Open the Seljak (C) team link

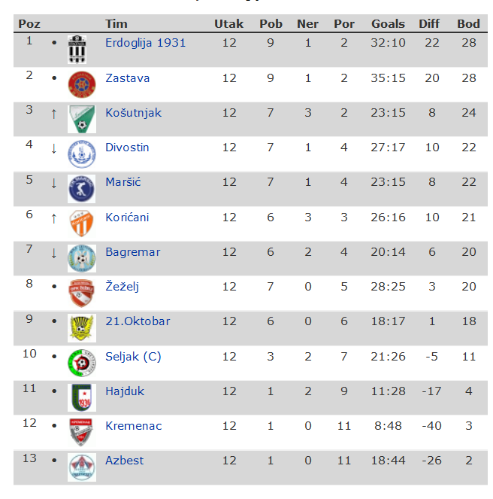pyautogui.click(x=133, y=357)
